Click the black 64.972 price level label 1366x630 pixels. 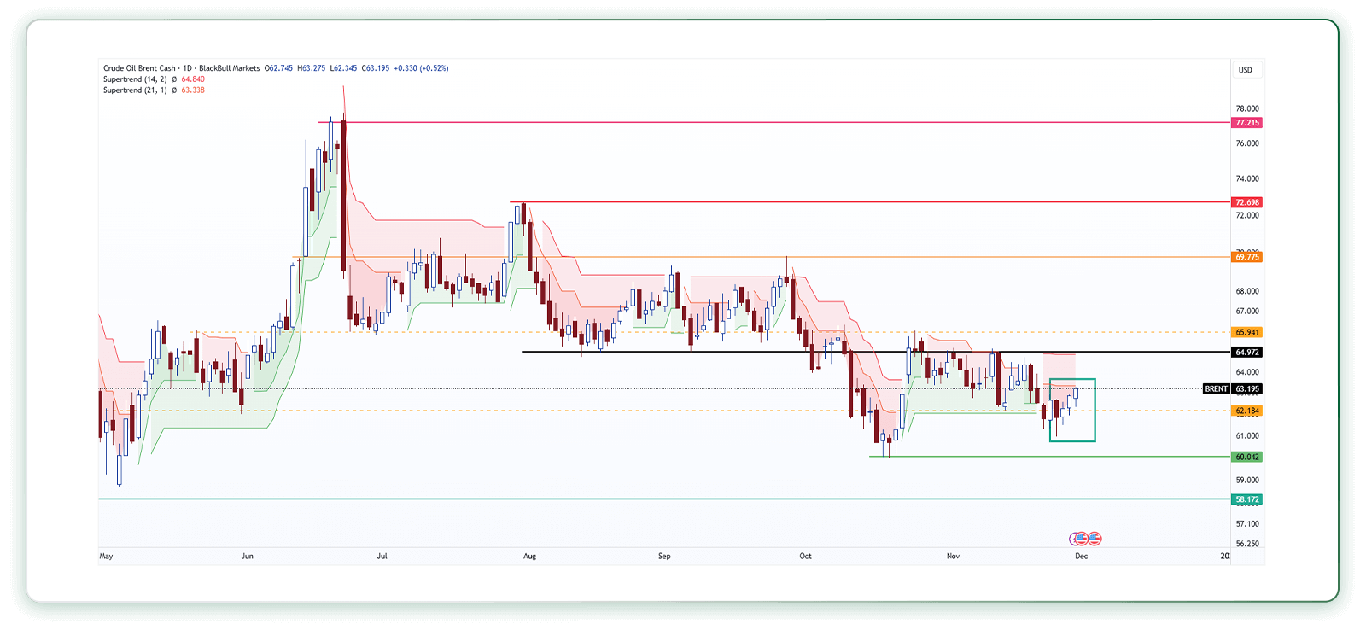1247,352
